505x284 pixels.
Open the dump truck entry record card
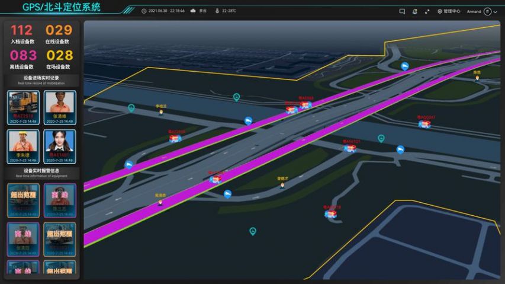(24, 107)
